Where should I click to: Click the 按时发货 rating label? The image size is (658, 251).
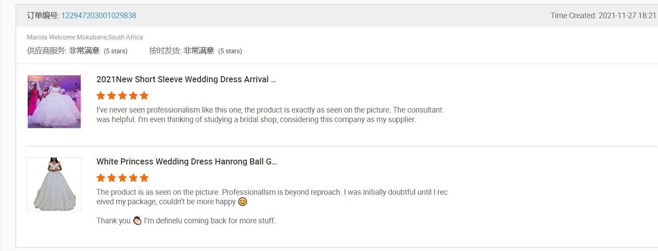pos(165,51)
